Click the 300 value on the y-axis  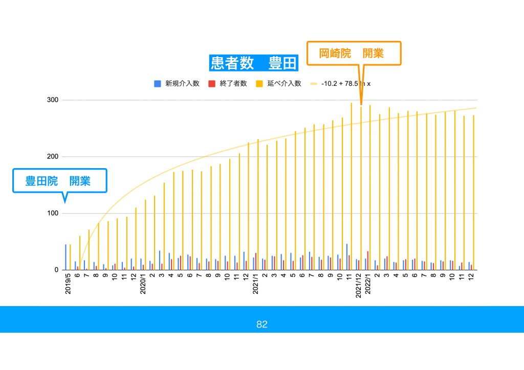click(53, 100)
